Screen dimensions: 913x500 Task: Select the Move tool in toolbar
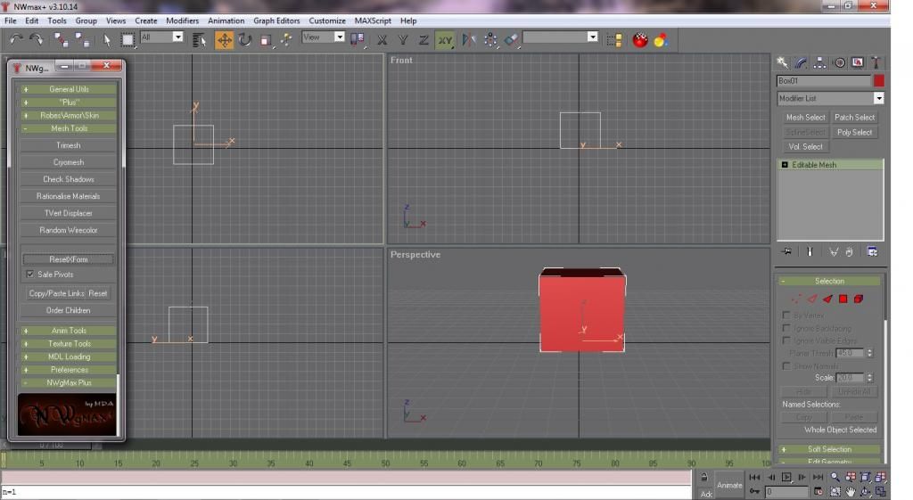pyautogui.click(x=224, y=40)
